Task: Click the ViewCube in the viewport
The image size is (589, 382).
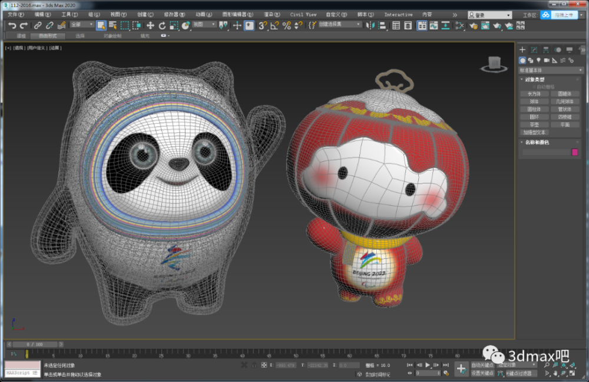Action: (494, 65)
